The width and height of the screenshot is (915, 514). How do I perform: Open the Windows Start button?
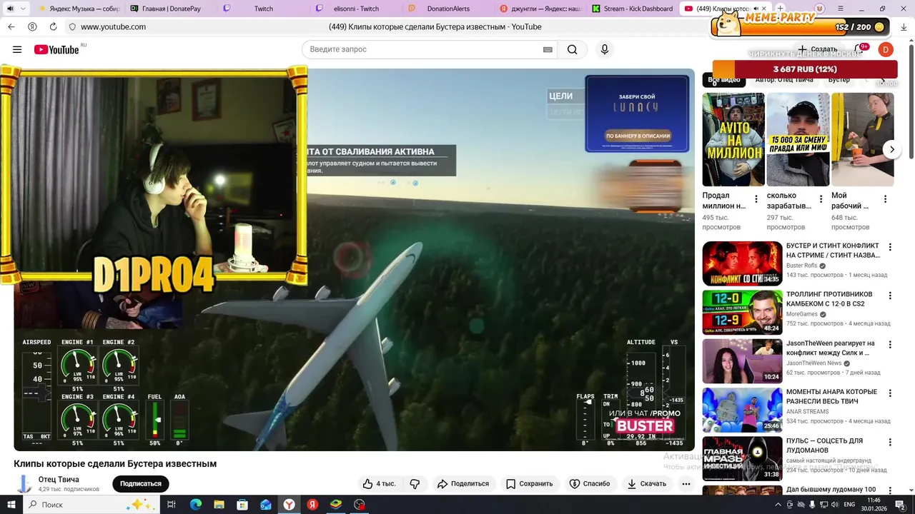point(11,505)
